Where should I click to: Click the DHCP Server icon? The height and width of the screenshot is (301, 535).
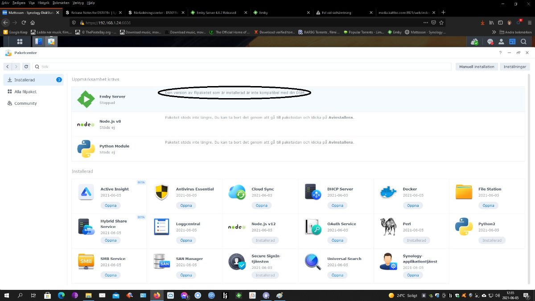pyautogui.click(x=313, y=192)
